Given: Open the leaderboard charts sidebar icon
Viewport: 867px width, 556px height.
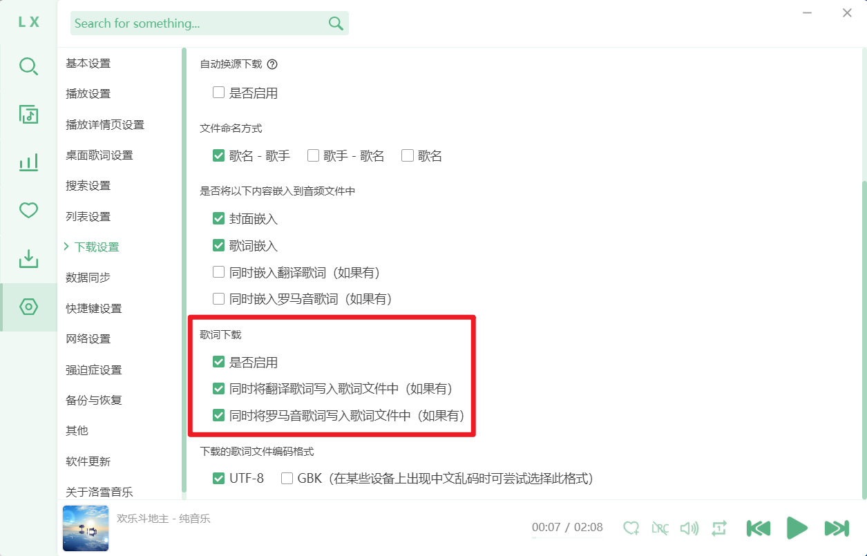Looking at the screenshot, I should pyautogui.click(x=28, y=163).
